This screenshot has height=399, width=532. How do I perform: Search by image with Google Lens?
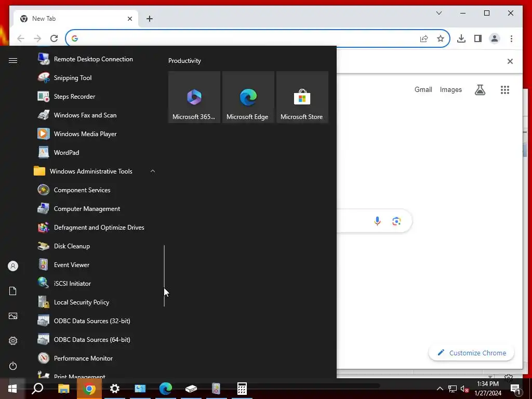pyautogui.click(x=396, y=221)
